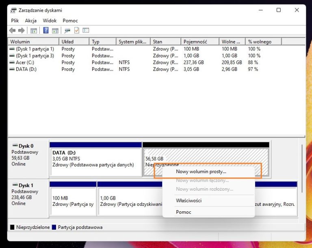
Task: Toggle the show/hide action pane icon
Action: 55,30
